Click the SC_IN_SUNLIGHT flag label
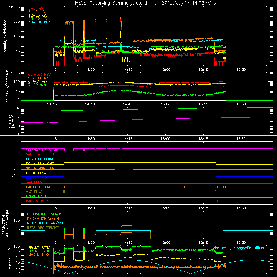Screen dimensions: 277x277 [40, 163]
